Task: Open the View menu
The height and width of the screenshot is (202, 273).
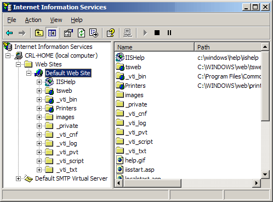Action: click(x=56, y=20)
